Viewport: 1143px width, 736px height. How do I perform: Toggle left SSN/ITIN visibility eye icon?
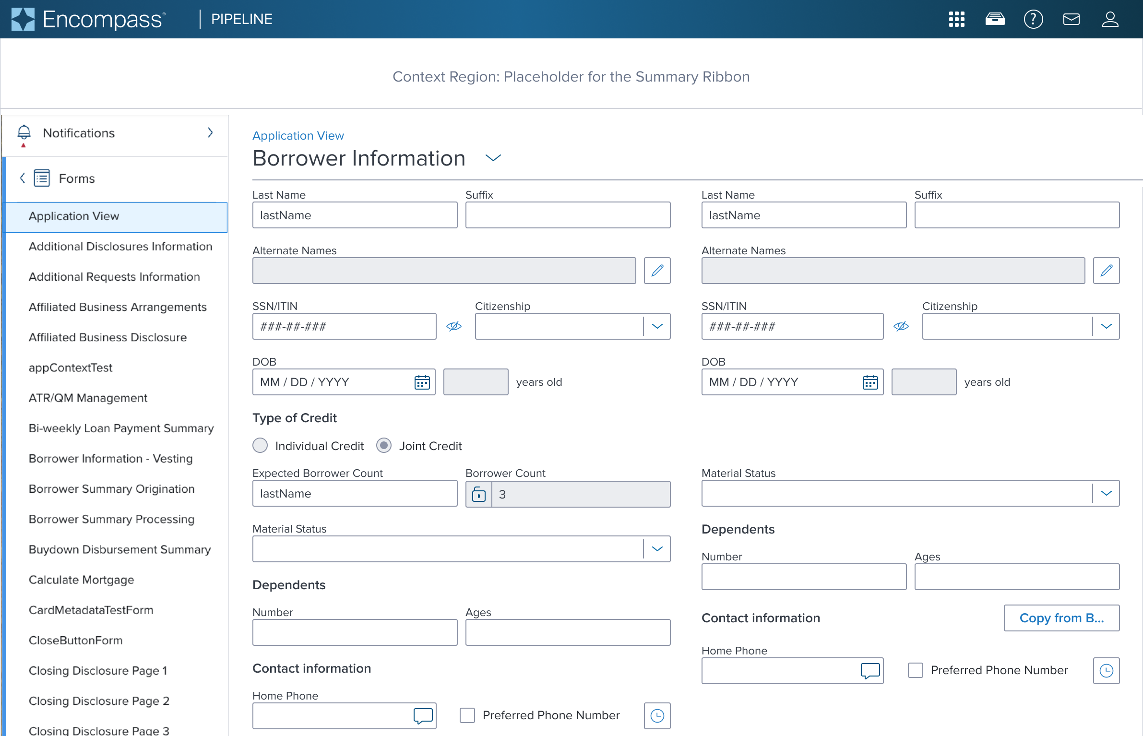click(453, 327)
